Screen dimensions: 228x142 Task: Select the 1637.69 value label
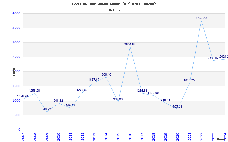coord(94,80)
